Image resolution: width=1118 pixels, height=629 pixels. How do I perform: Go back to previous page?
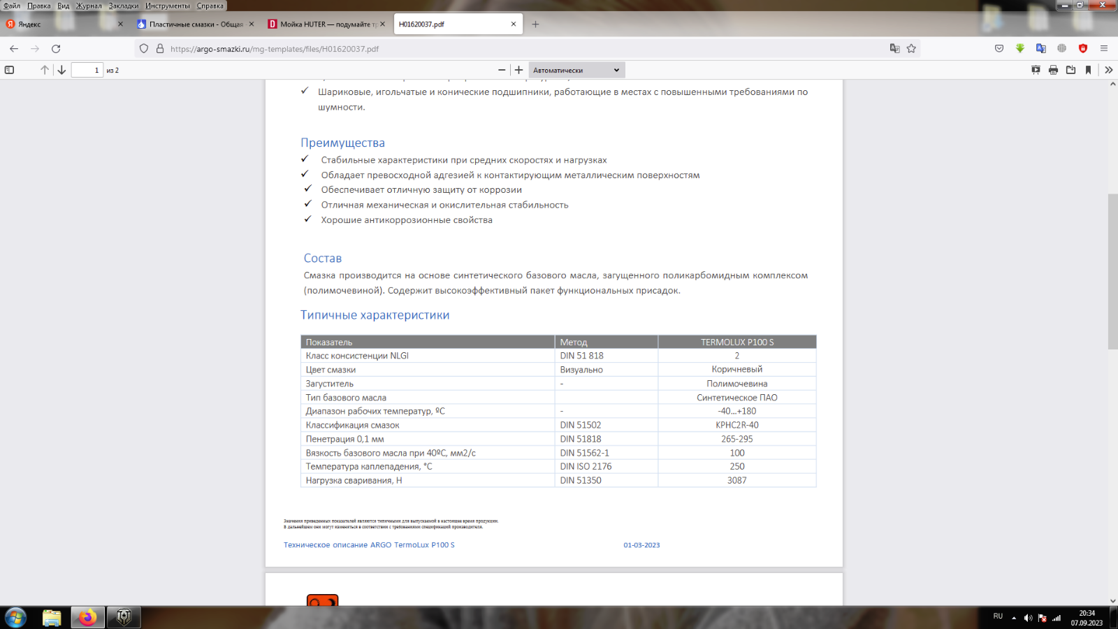click(14, 49)
